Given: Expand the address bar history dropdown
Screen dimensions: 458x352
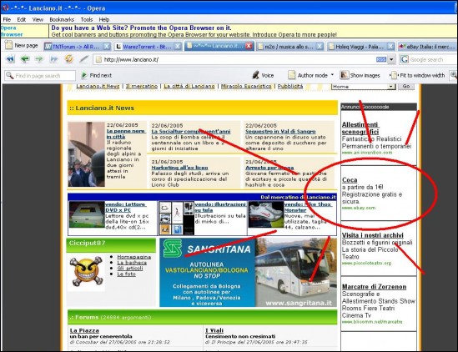Looking at the screenshot, I should (391, 60).
